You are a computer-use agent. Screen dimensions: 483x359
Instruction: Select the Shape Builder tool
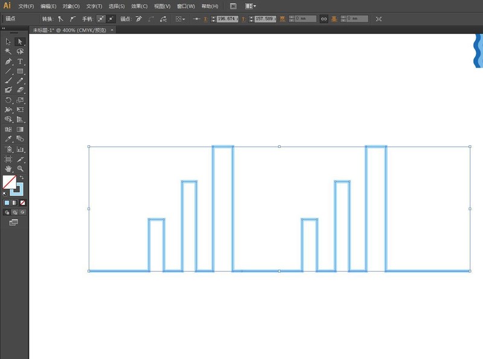(8, 119)
